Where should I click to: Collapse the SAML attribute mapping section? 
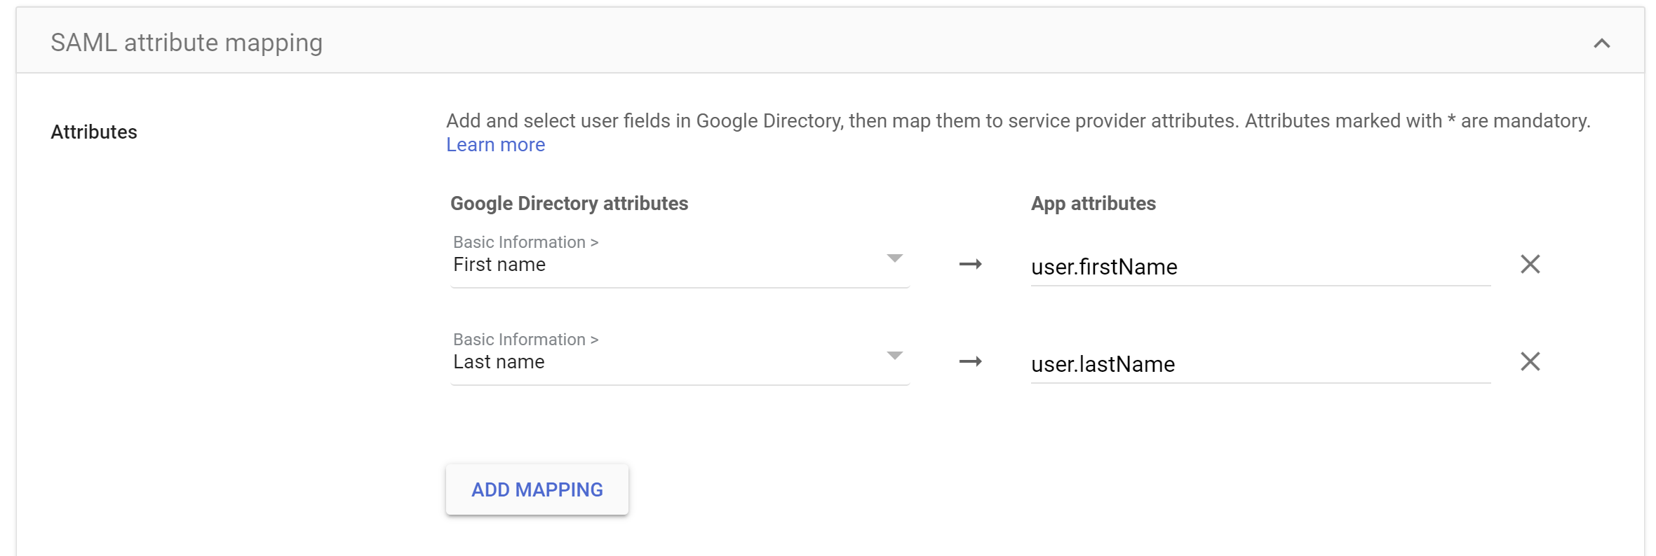pyautogui.click(x=1601, y=43)
